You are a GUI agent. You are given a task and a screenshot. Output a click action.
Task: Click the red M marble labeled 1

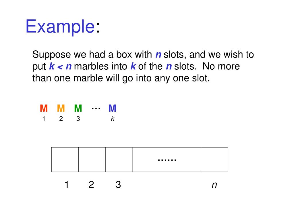44,108
